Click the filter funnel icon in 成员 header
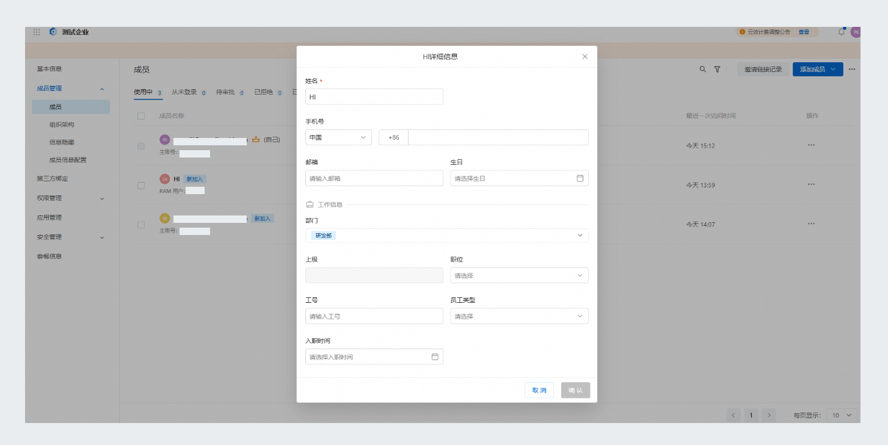The height and width of the screenshot is (445, 888). click(x=718, y=69)
